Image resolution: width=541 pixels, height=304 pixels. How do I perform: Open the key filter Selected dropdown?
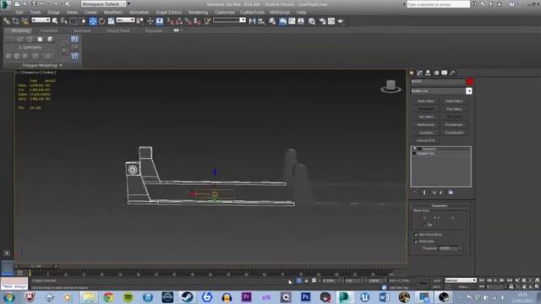click(461, 280)
